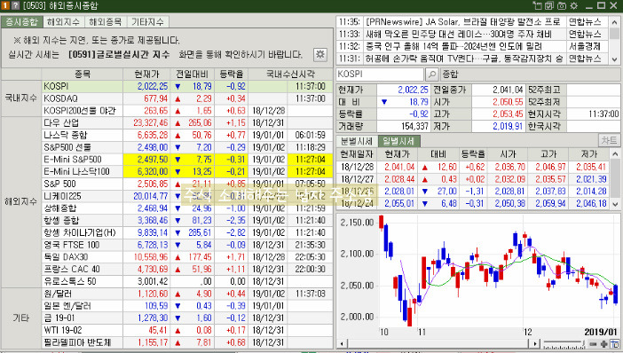
Task: Click the 18/12/28 daily quote row
Action: [473, 167]
